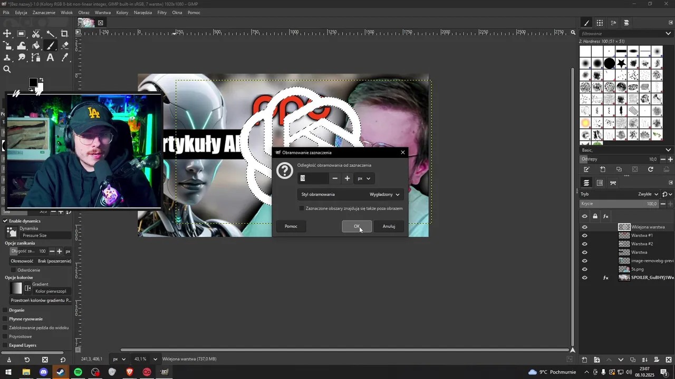Select the Paths tool
This screenshot has height=379, width=675.
point(36,57)
